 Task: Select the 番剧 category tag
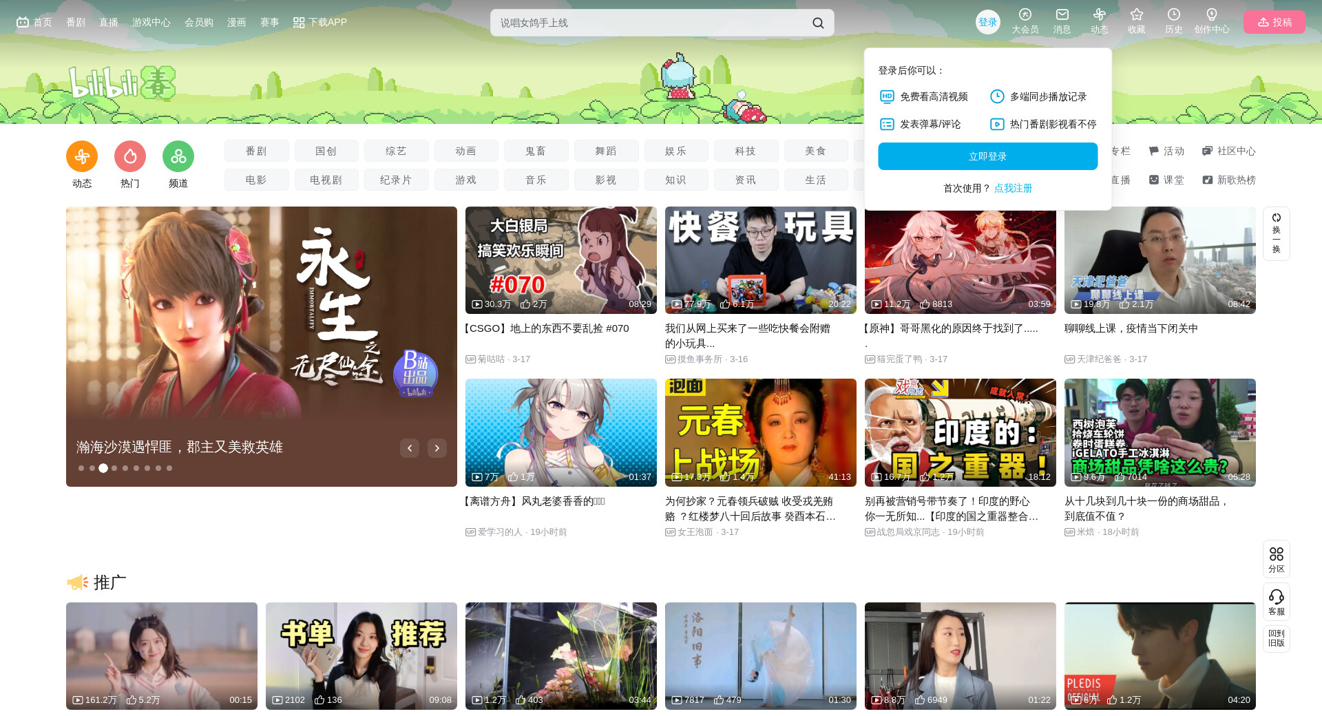click(256, 151)
